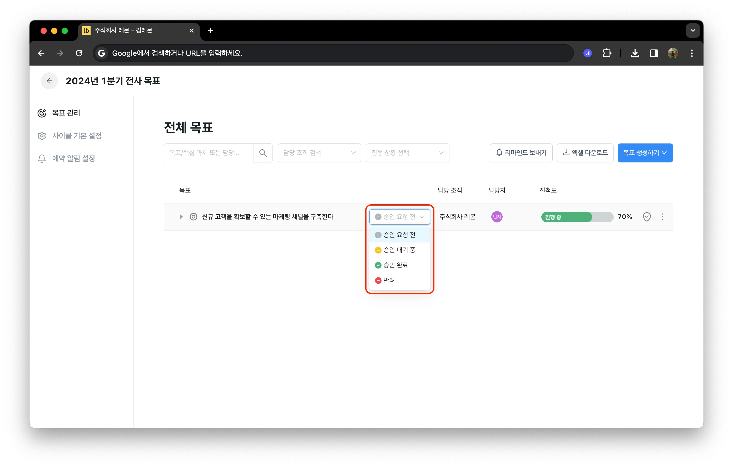Open 사이클 기본 설정 in the sidebar
This screenshot has width=733, height=467.
click(x=70, y=136)
